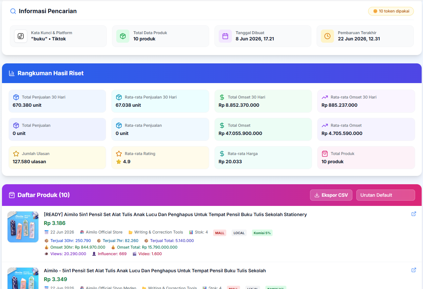423x289 pixels.
Task: Click the stock chart icon beside Stok: 4
Action: pos(191,232)
